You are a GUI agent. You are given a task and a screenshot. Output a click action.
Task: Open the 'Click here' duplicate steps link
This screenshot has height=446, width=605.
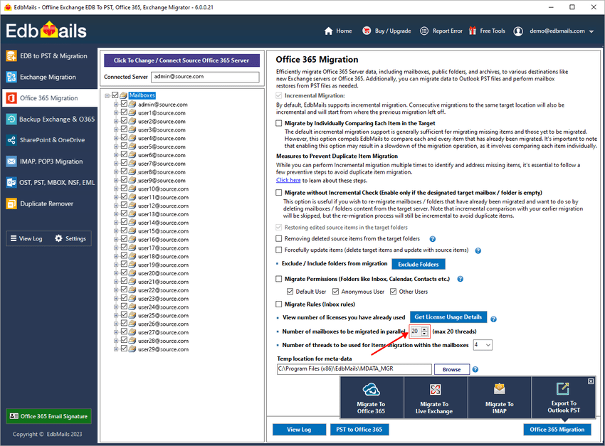[x=288, y=181]
